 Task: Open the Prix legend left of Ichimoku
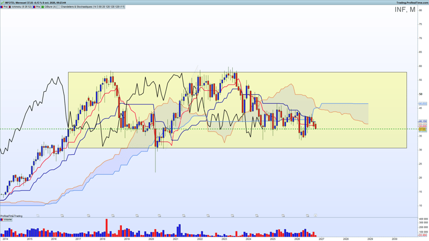(4, 7)
